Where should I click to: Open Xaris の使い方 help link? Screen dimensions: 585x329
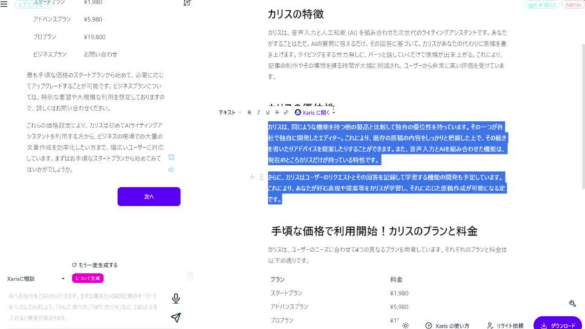447,326
